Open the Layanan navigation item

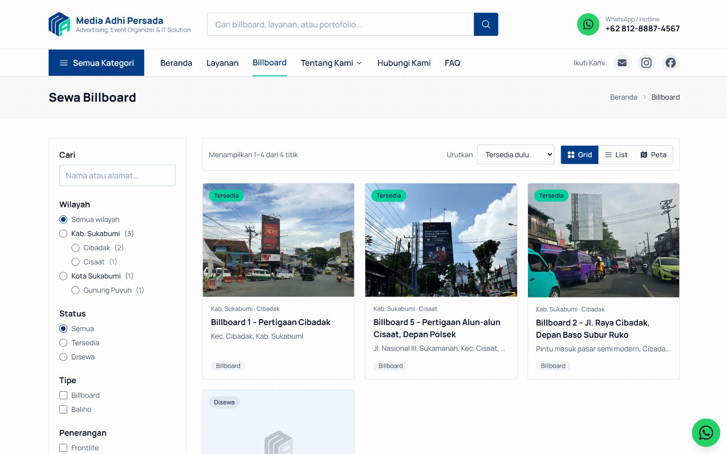(x=222, y=63)
